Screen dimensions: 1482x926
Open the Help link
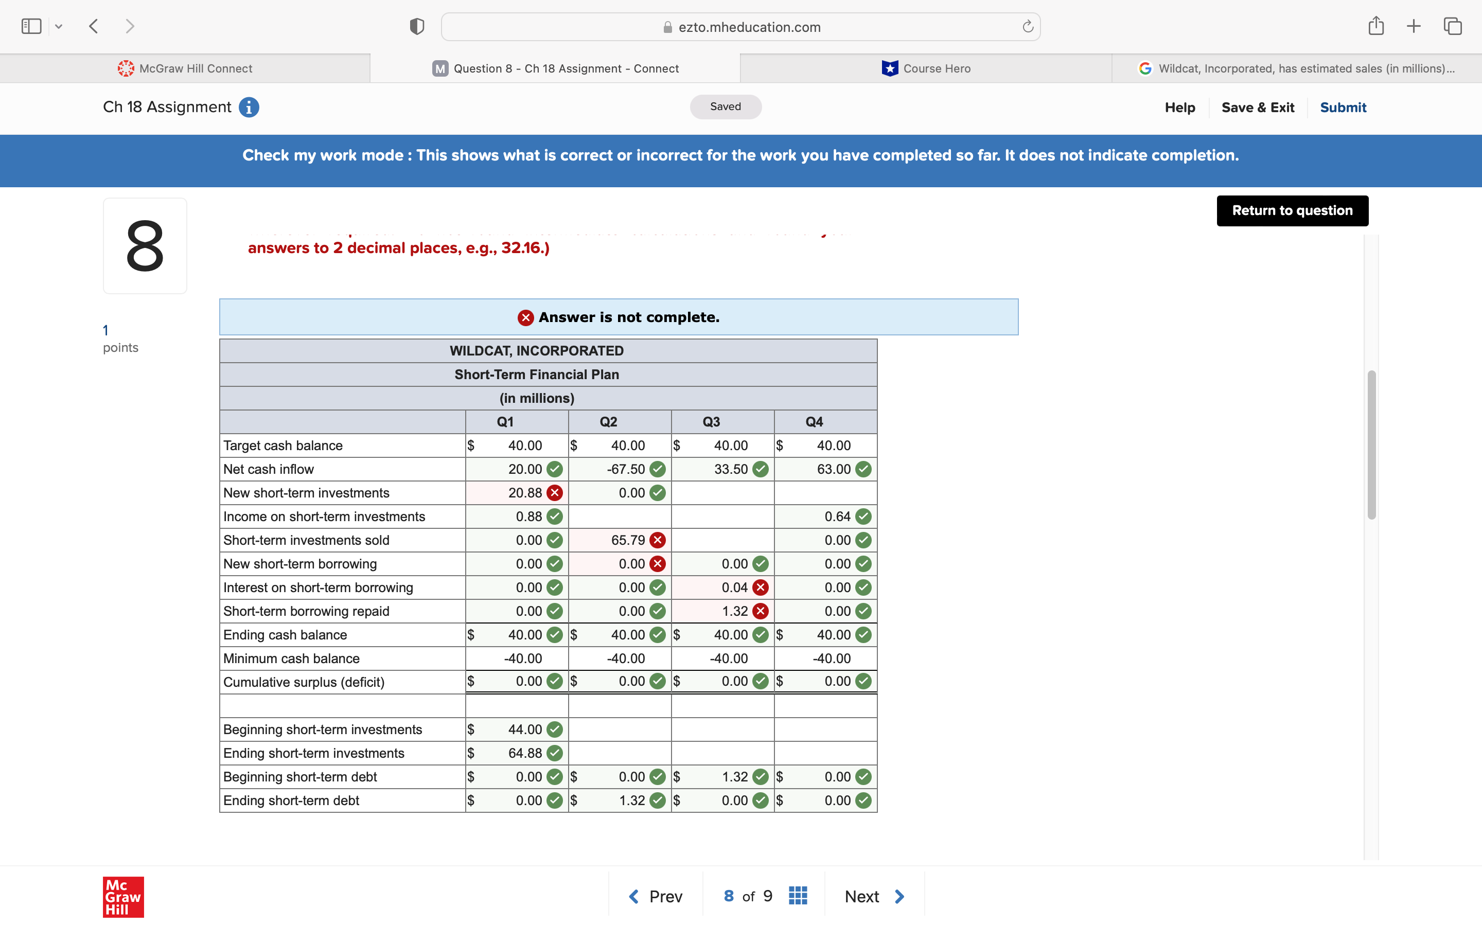tap(1179, 108)
